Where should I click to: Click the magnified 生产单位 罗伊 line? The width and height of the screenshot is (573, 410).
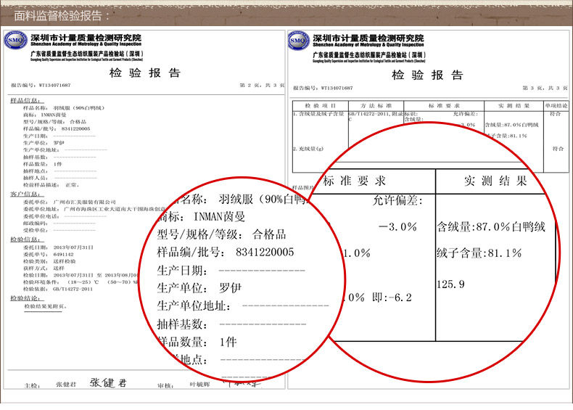point(199,287)
